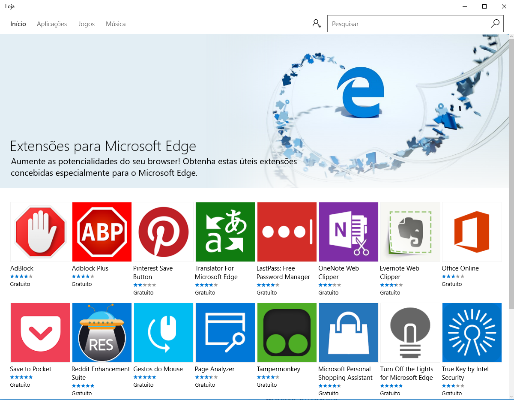Click Gratuito under Pinterest Save Button
This screenshot has height=400, width=514.
point(143,293)
